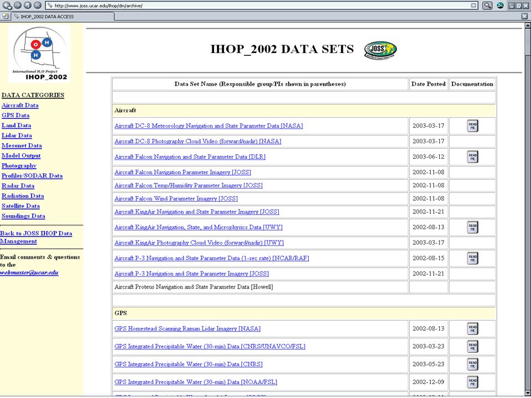Open README for KingAir Microphysics Data

(x=472, y=227)
